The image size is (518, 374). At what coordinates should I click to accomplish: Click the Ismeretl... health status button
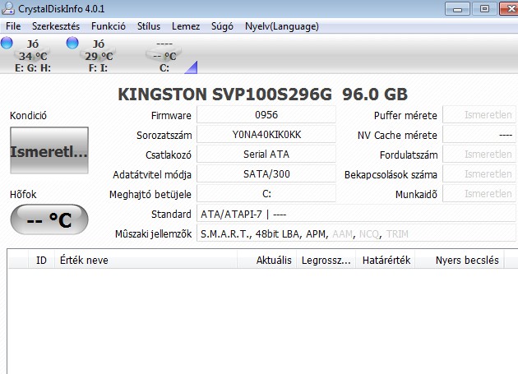click(49, 150)
